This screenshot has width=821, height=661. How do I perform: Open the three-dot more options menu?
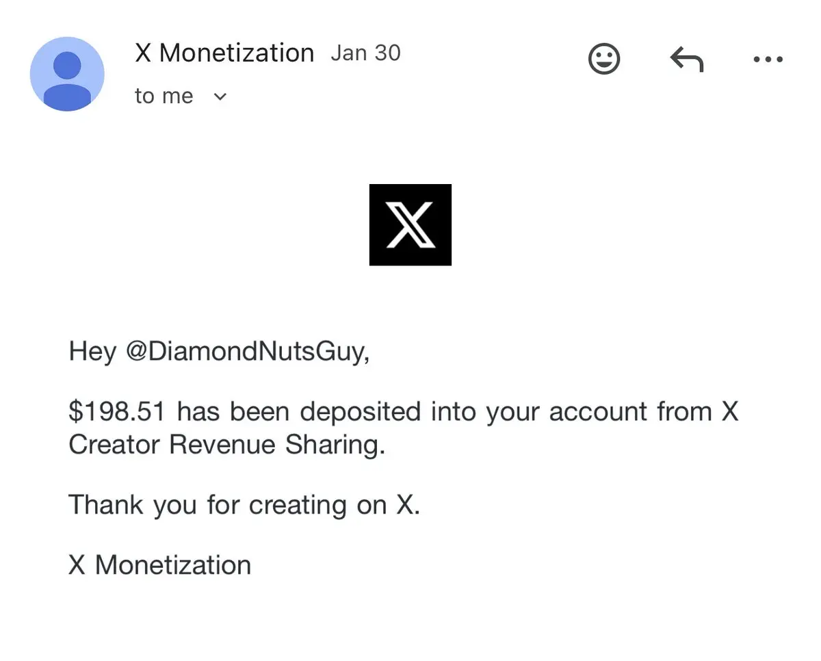(768, 60)
